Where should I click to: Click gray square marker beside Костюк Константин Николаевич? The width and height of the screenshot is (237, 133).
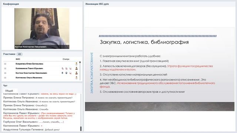coord(5,73)
